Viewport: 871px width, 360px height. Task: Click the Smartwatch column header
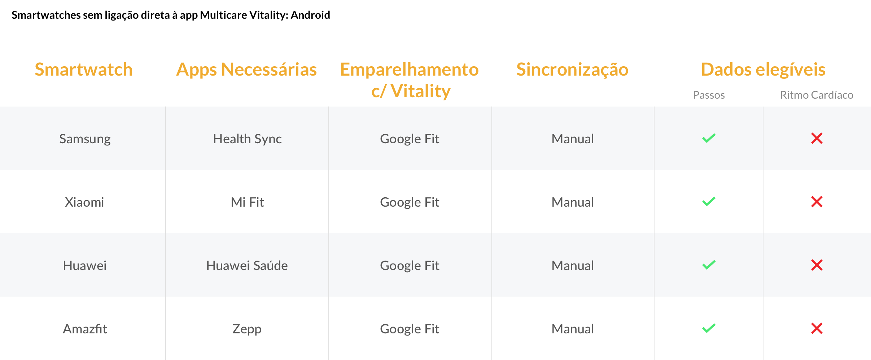pos(84,69)
